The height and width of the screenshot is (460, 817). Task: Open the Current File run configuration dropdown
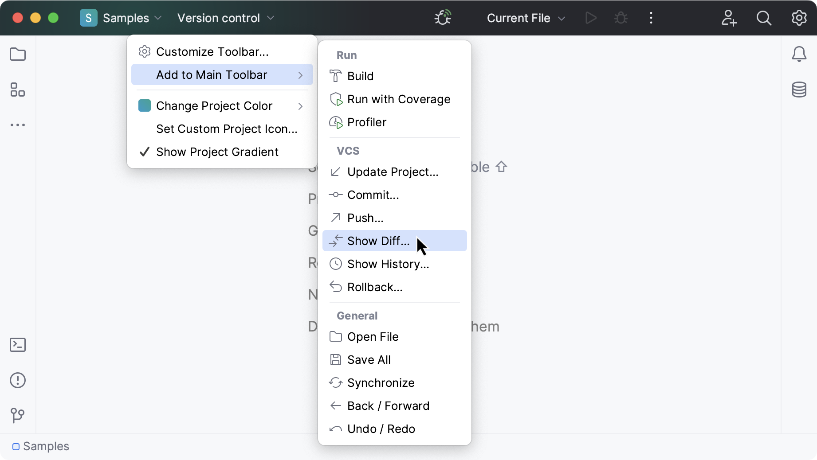click(x=525, y=18)
